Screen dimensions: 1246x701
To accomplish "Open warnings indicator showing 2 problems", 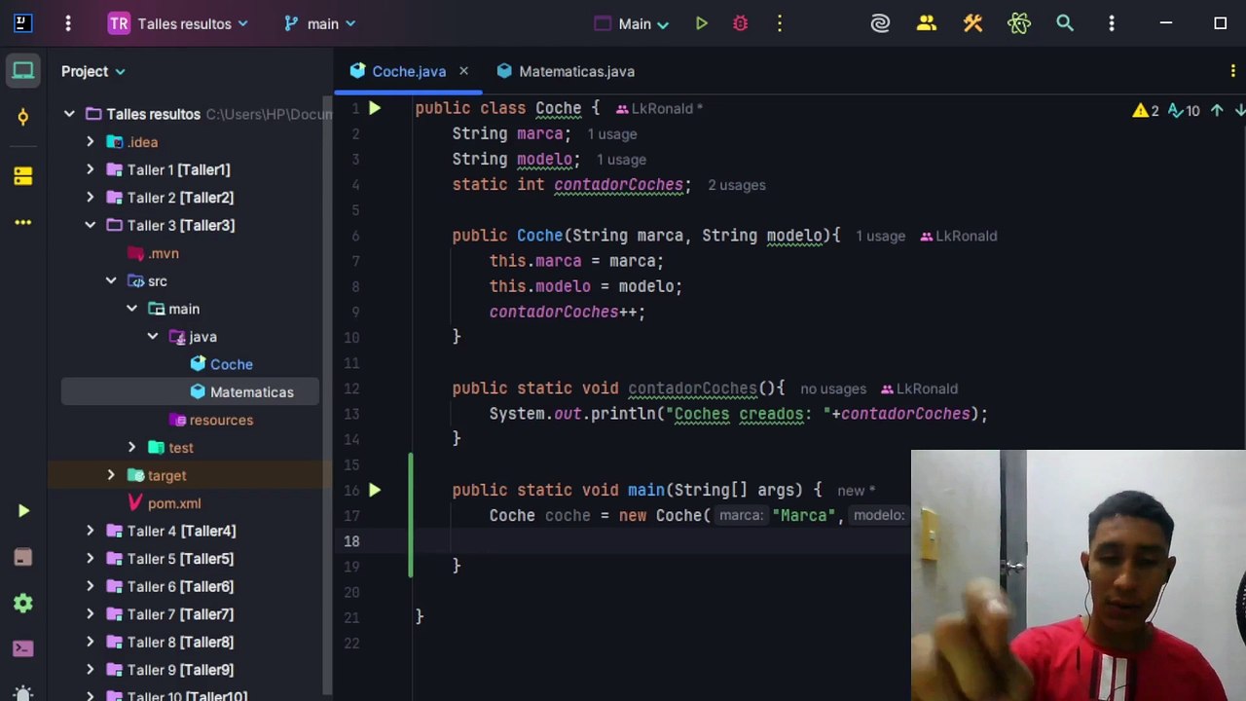I will click(x=1146, y=111).
